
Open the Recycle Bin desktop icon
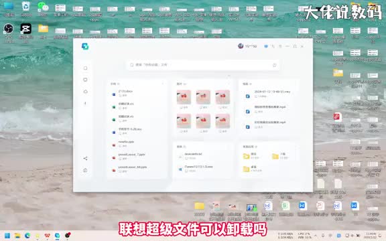[x=26, y=9]
